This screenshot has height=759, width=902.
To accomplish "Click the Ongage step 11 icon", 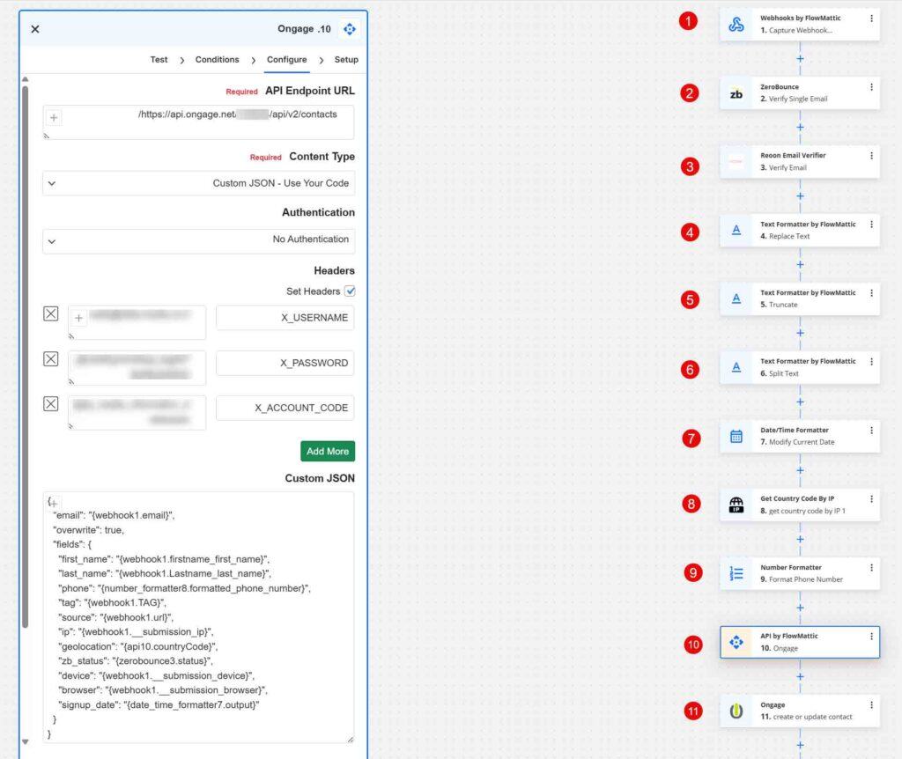I will (x=736, y=711).
